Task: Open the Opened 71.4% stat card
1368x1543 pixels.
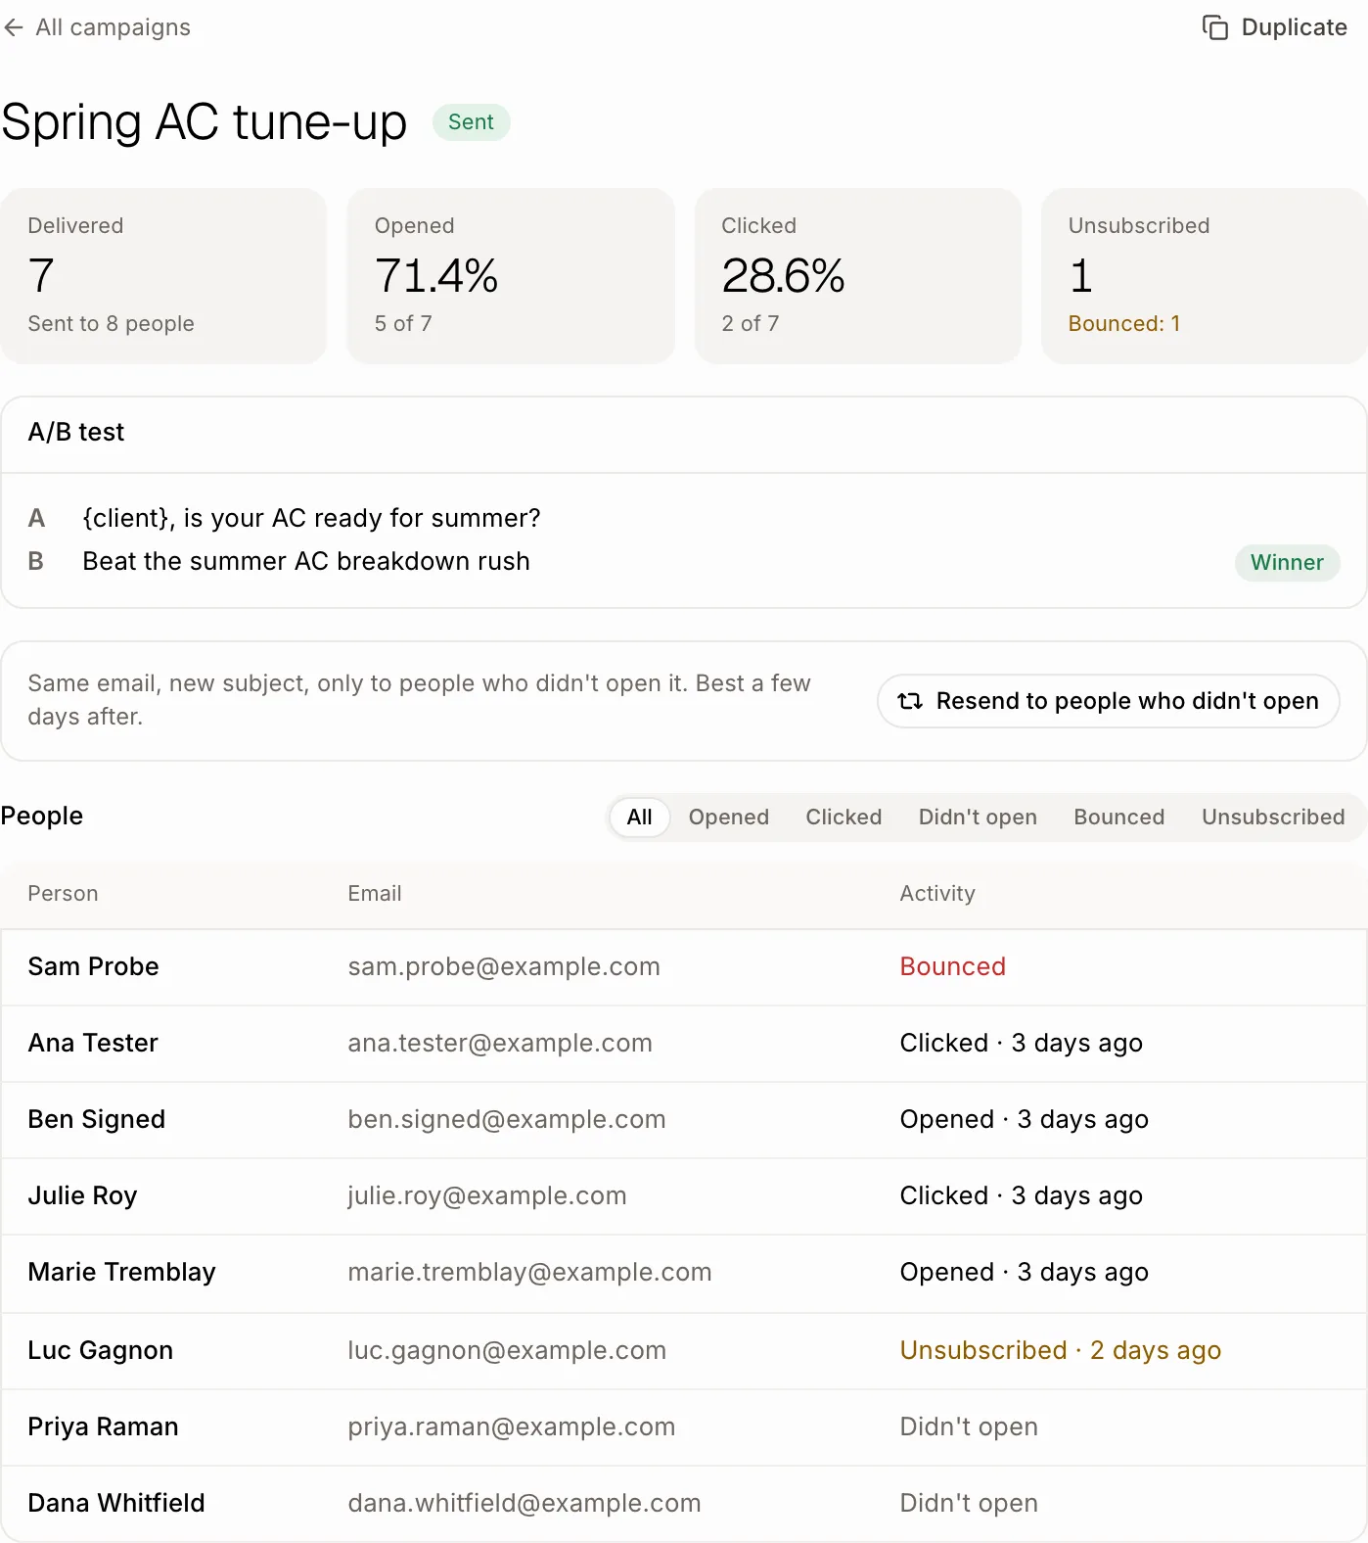Action: 511,276
